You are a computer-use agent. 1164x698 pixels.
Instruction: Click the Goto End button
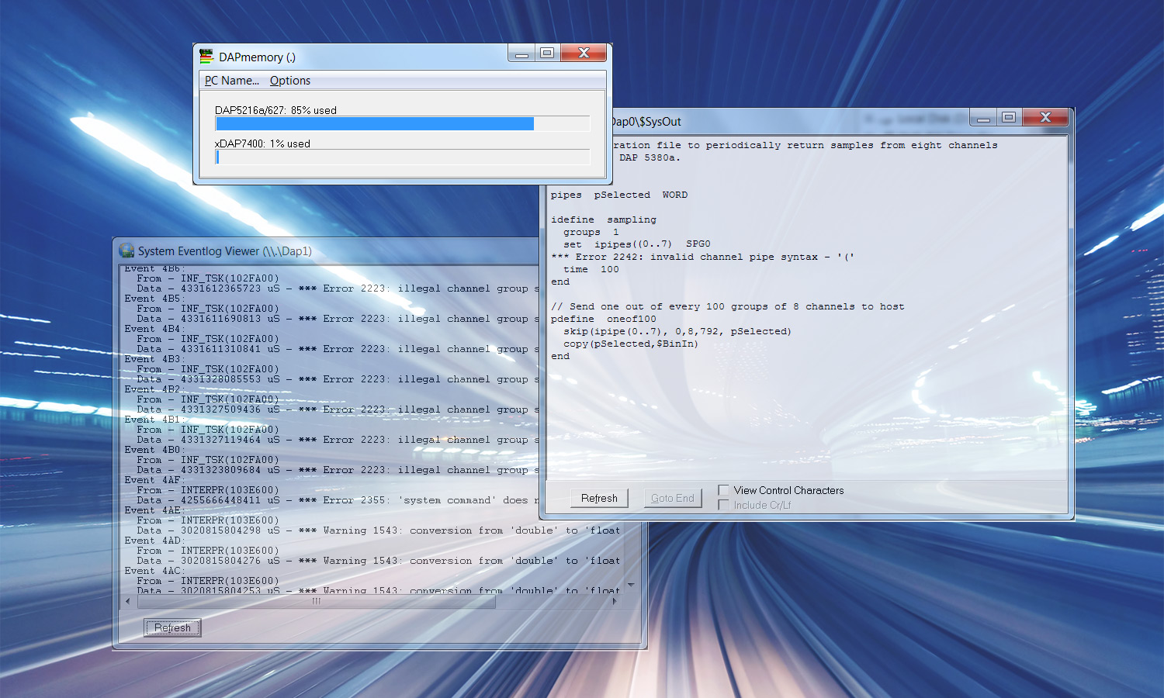[672, 498]
